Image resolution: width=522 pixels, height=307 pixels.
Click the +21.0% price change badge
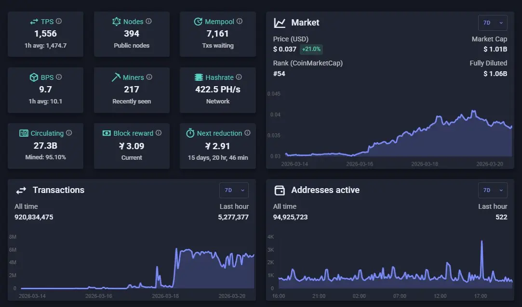311,49
